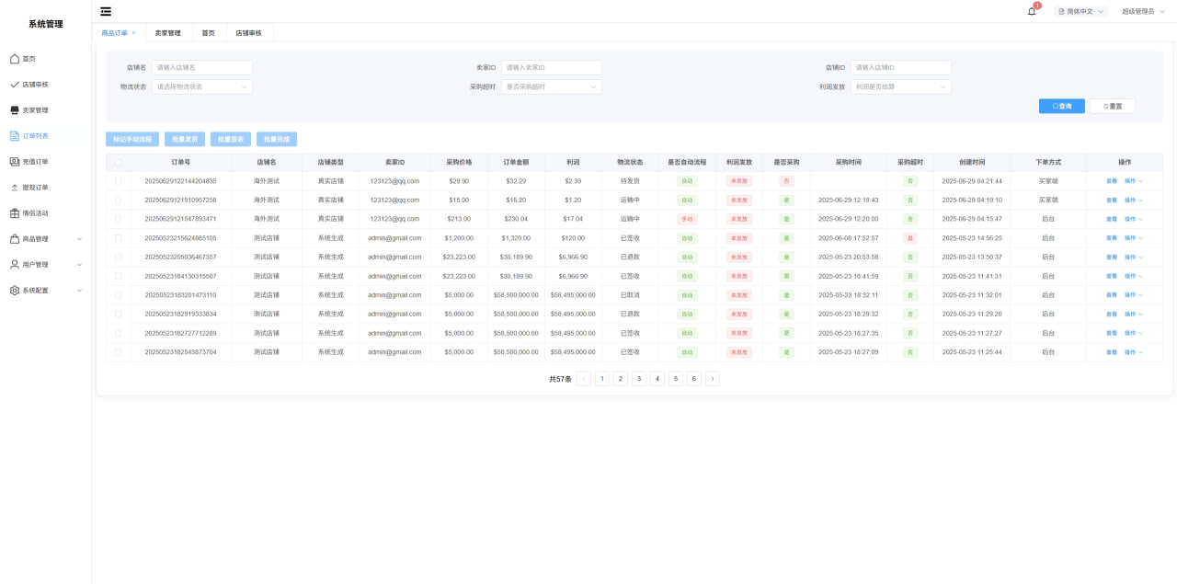Open the 简体中文 language selector
The image size is (1177, 584).
[x=1080, y=12]
